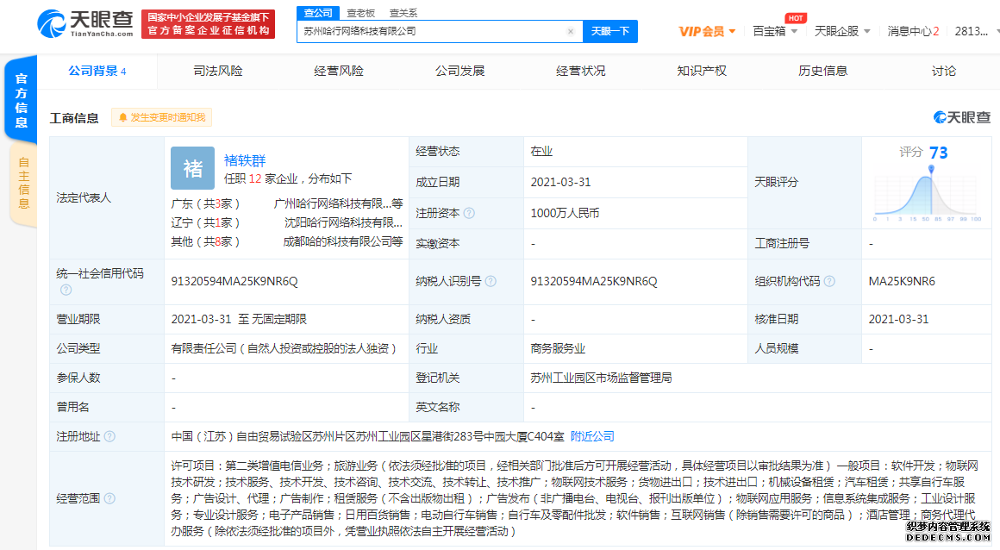
Task: Open the 经营风险 tab
Action: click(339, 71)
